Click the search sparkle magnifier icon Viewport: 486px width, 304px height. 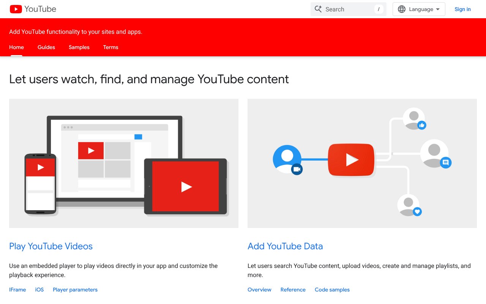(x=318, y=9)
